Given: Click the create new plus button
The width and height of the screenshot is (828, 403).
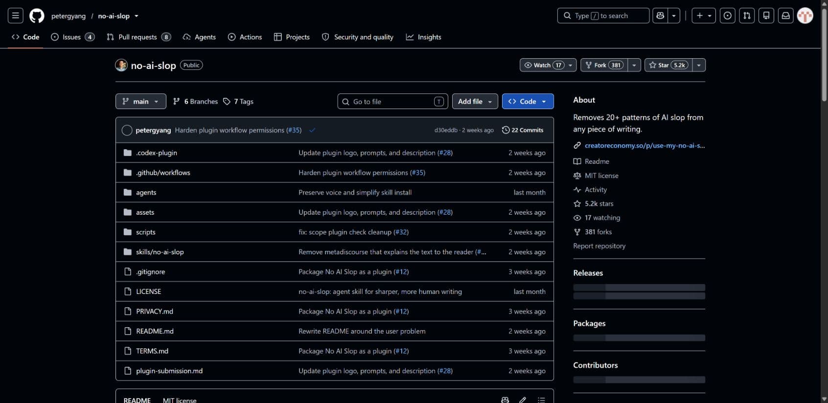Looking at the screenshot, I should pos(704,16).
